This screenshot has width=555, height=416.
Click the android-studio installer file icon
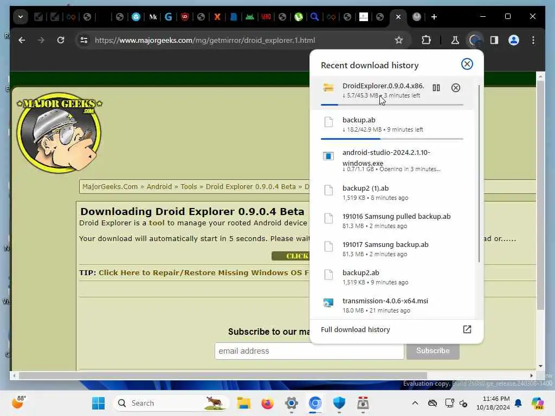tap(328, 156)
